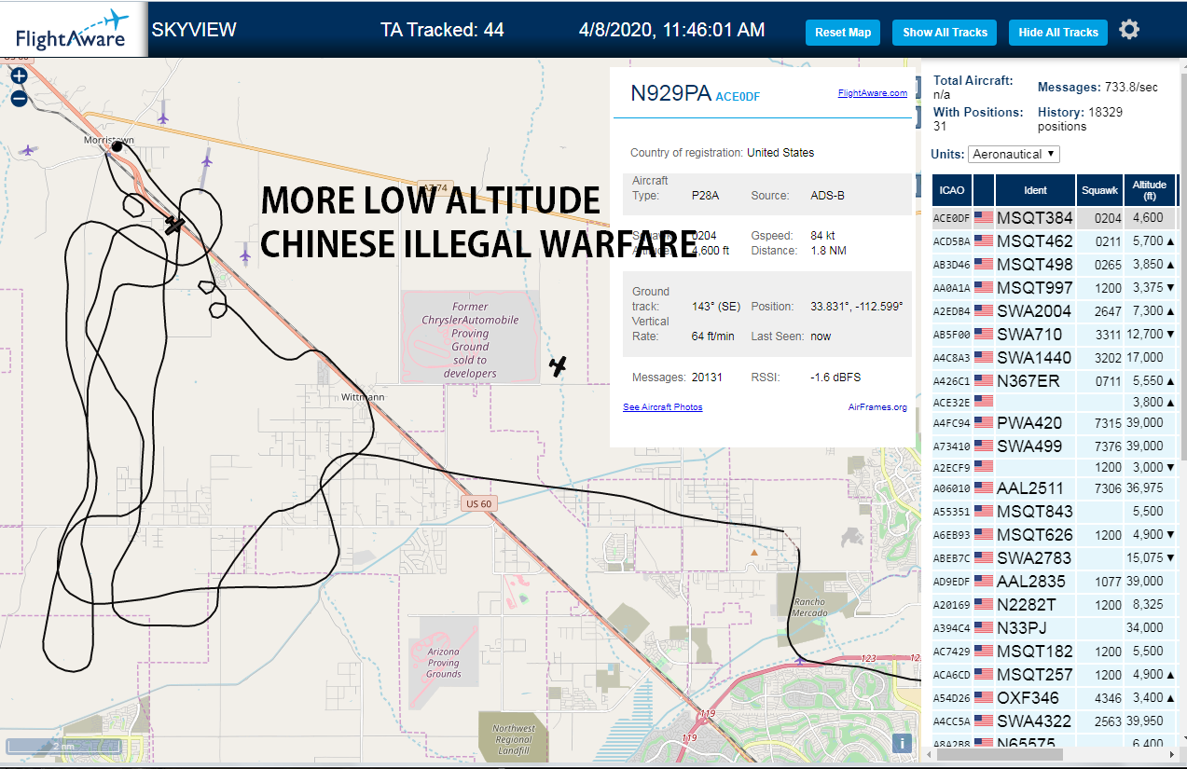Select the purple aircraft with trail south of Morristown

(x=206, y=162)
